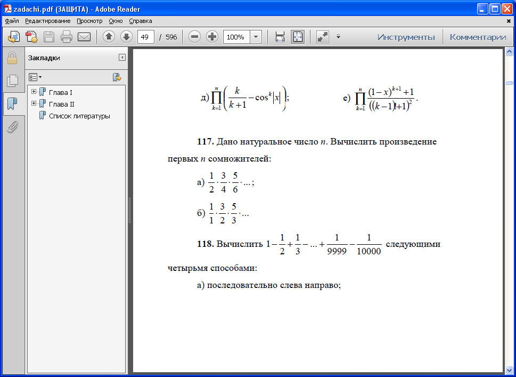
Task: Open the Окно menu
Action: point(116,21)
